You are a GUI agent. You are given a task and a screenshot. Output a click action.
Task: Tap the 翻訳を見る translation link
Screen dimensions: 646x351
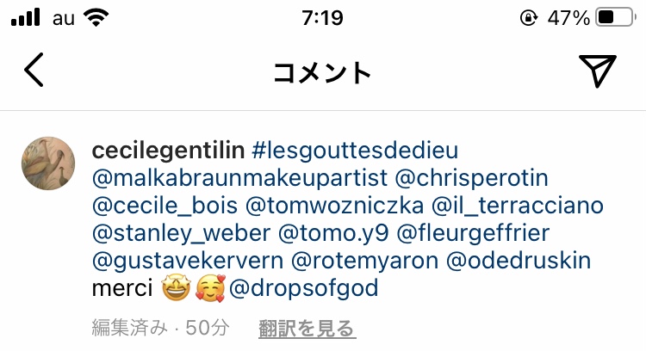tap(307, 329)
